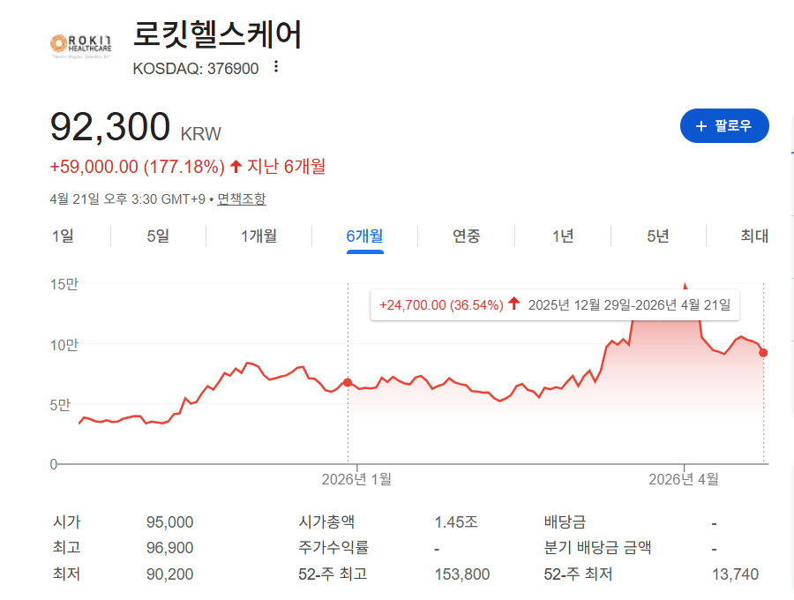Screen dimensions: 794x600
Task: Open the 최대 maximum range chart
Action: click(x=755, y=236)
